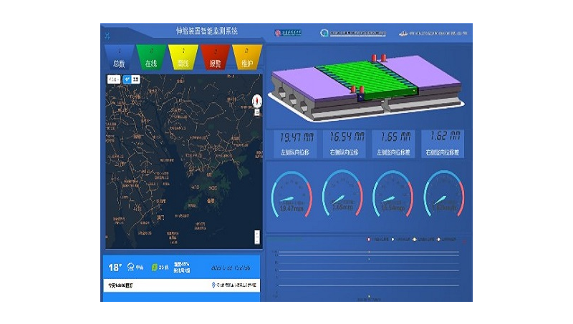Click the green comb plate on the 3D model
Screen dimensions: 573x324
tap(366, 80)
